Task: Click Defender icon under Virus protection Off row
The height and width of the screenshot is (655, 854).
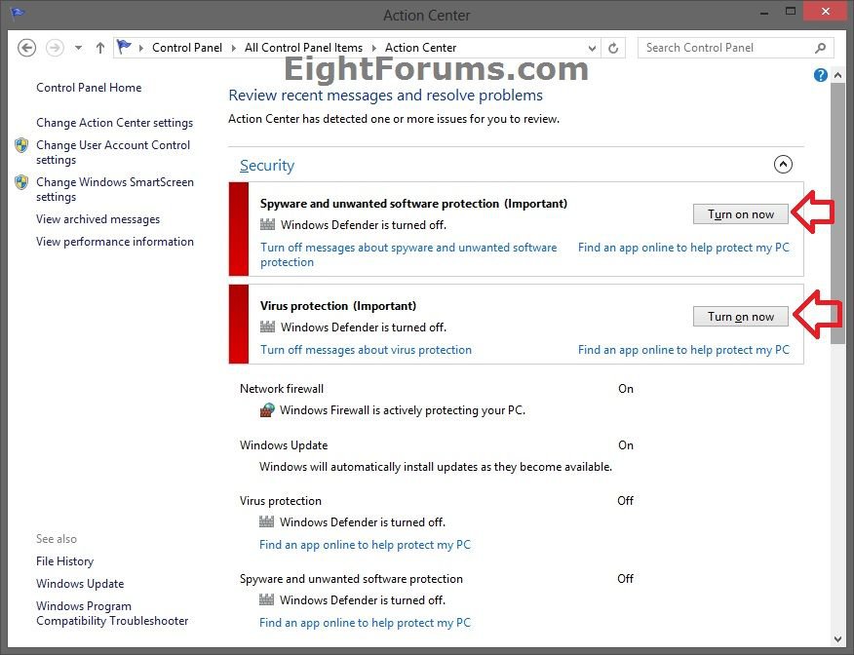Action: (266, 521)
